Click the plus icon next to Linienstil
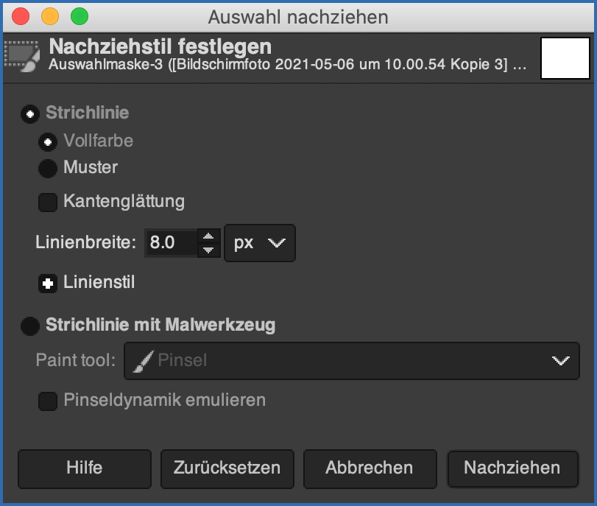 [x=47, y=283]
